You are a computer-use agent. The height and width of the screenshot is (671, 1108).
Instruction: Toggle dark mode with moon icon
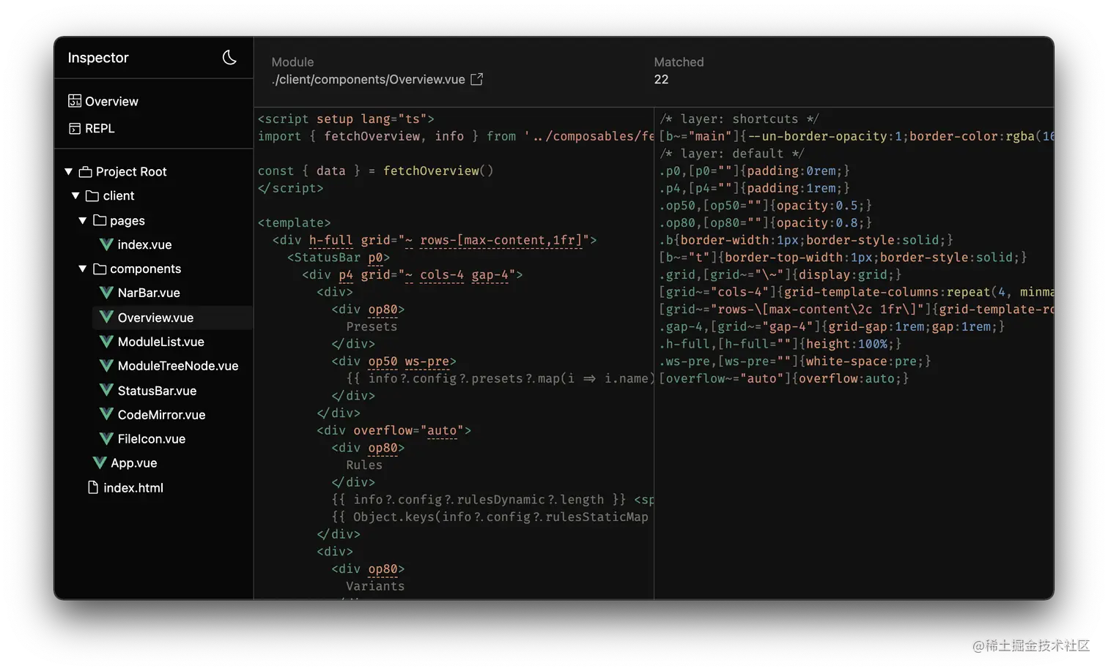coord(229,58)
